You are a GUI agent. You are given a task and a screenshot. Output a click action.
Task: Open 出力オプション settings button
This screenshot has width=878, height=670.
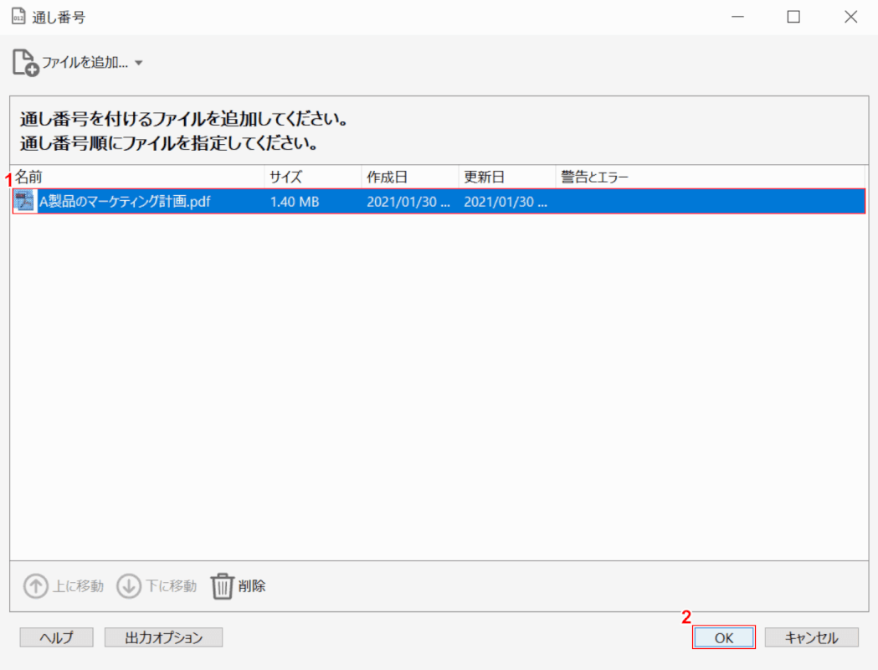click(x=164, y=637)
